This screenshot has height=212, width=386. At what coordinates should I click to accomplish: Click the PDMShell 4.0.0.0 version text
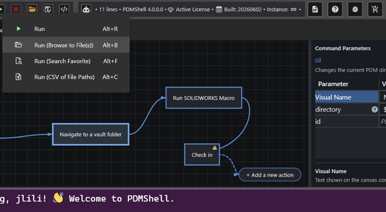[x=143, y=10]
